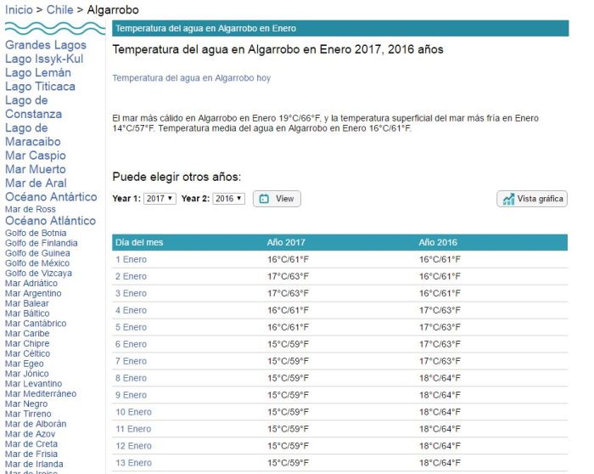Click the chart icon for Vista gráfica
Viewport: 594px width, 474px height.
click(508, 199)
